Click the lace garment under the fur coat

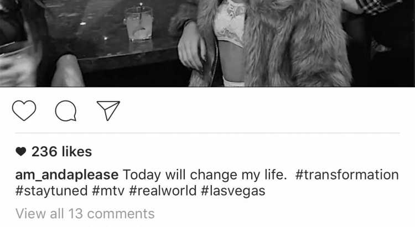(230, 24)
